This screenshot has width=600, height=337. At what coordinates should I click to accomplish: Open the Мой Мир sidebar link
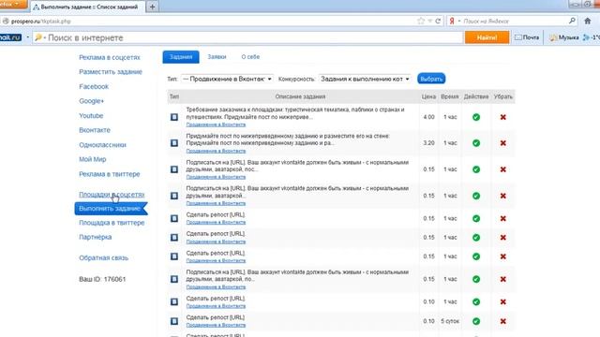92,159
